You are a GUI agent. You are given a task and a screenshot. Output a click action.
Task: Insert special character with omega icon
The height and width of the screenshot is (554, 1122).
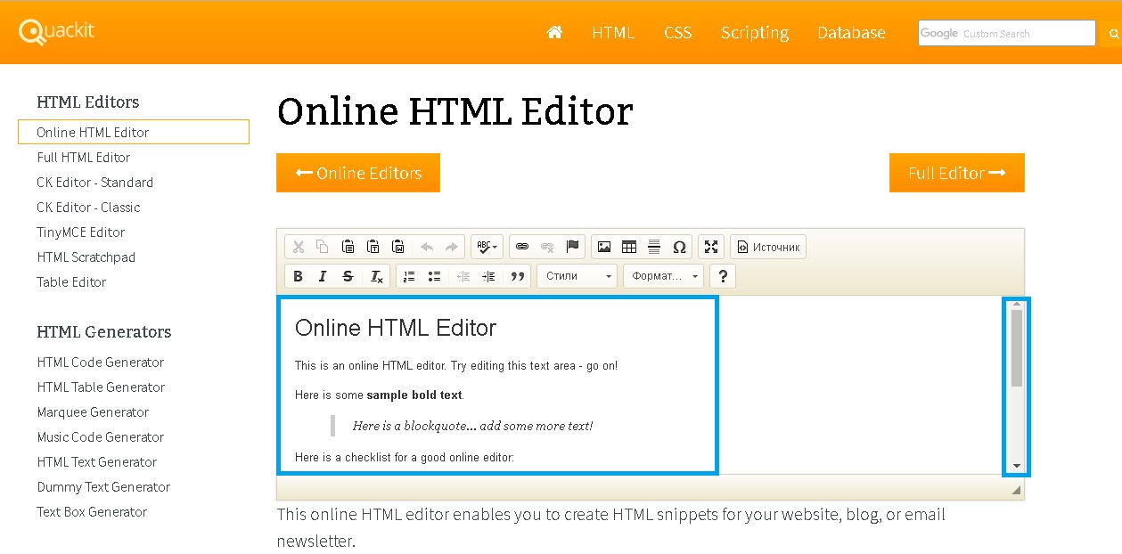[x=679, y=247]
